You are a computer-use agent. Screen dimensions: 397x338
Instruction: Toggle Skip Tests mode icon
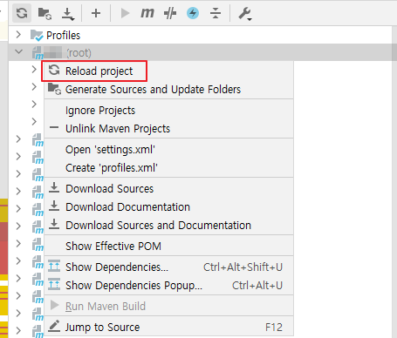coord(170,13)
